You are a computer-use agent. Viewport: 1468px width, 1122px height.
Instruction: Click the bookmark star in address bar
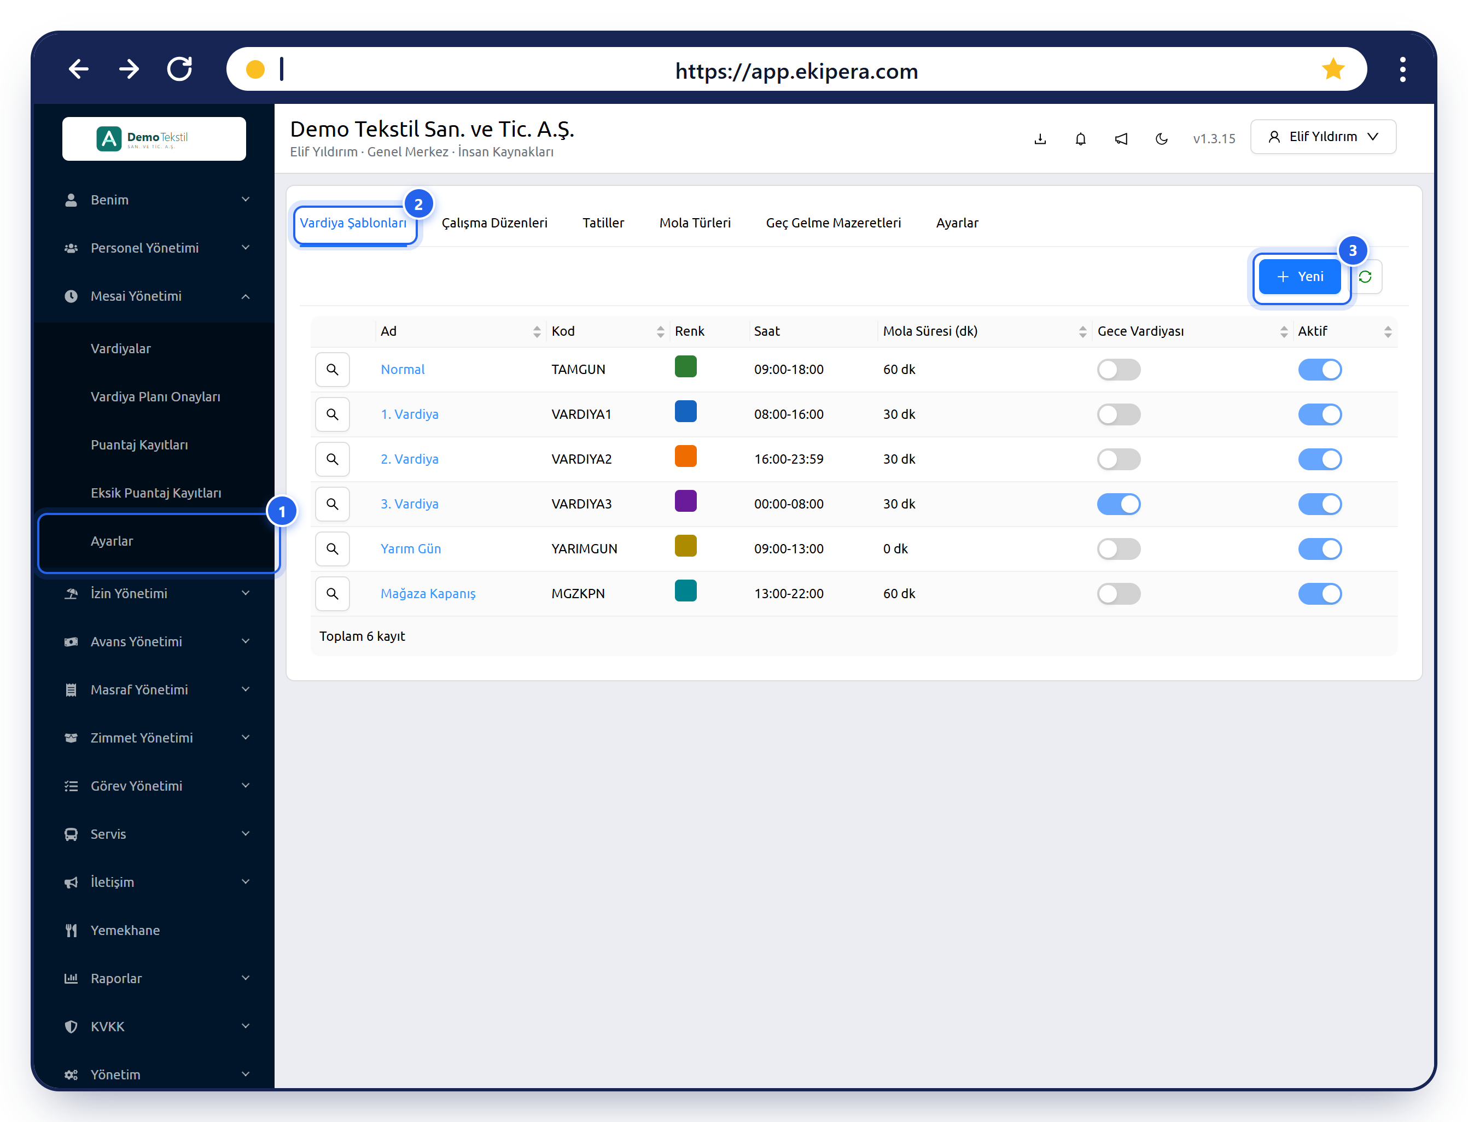pos(1332,69)
